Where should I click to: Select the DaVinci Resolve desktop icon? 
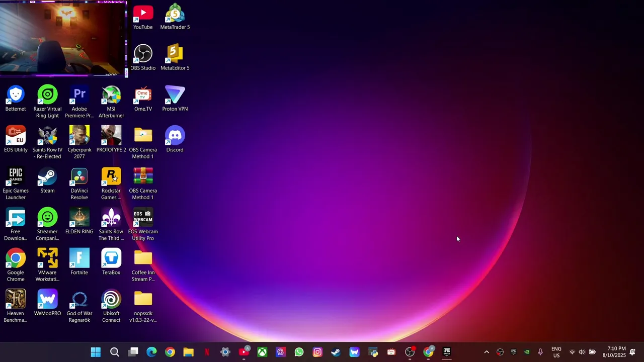[x=79, y=184]
